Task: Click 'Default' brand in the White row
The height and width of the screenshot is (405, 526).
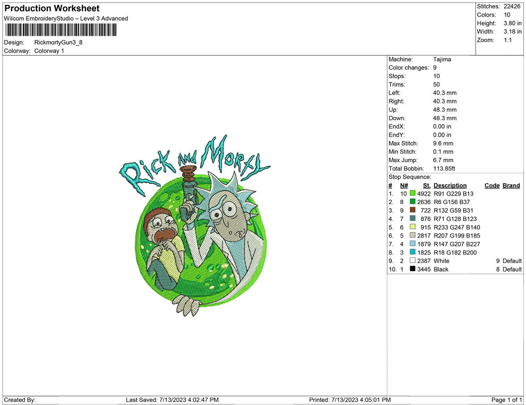Action: tap(512, 261)
